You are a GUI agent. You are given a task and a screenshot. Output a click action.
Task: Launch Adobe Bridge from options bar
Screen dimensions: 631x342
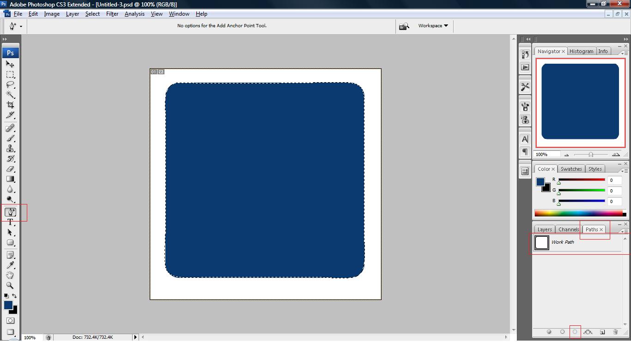(x=404, y=26)
